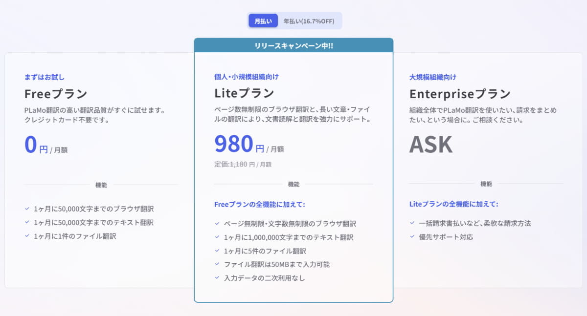Click checkmark beside 1ヶ月に1,000,000文字までのテキスト翻訳

tap(217, 237)
